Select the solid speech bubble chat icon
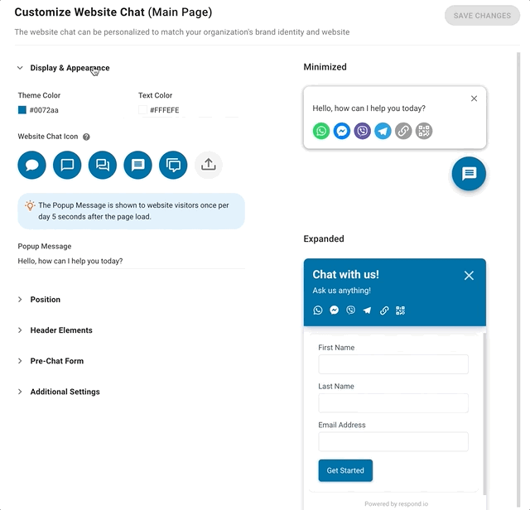Image resolution: width=530 pixels, height=510 pixels. pyautogui.click(x=31, y=165)
